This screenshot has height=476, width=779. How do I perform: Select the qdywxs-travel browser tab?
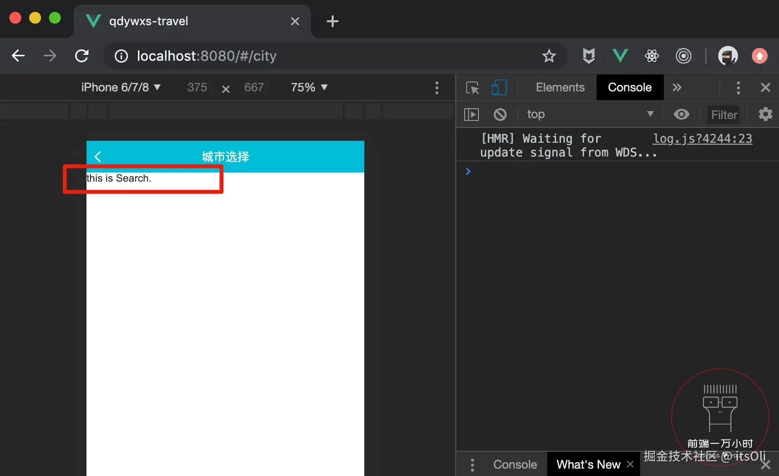click(x=192, y=21)
